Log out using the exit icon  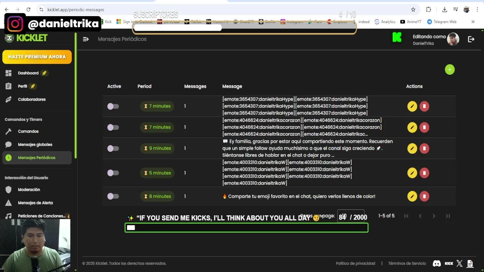point(471,39)
